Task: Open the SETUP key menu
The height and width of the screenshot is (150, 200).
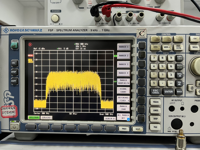Action: coord(15,72)
